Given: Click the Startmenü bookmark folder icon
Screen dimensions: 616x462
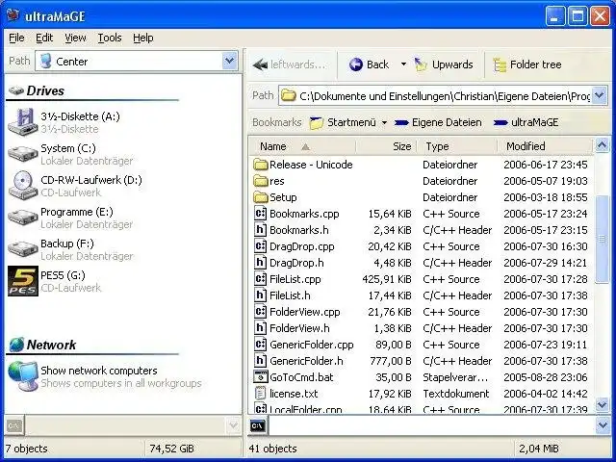Looking at the screenshot, I should click(x=317, y=122).
